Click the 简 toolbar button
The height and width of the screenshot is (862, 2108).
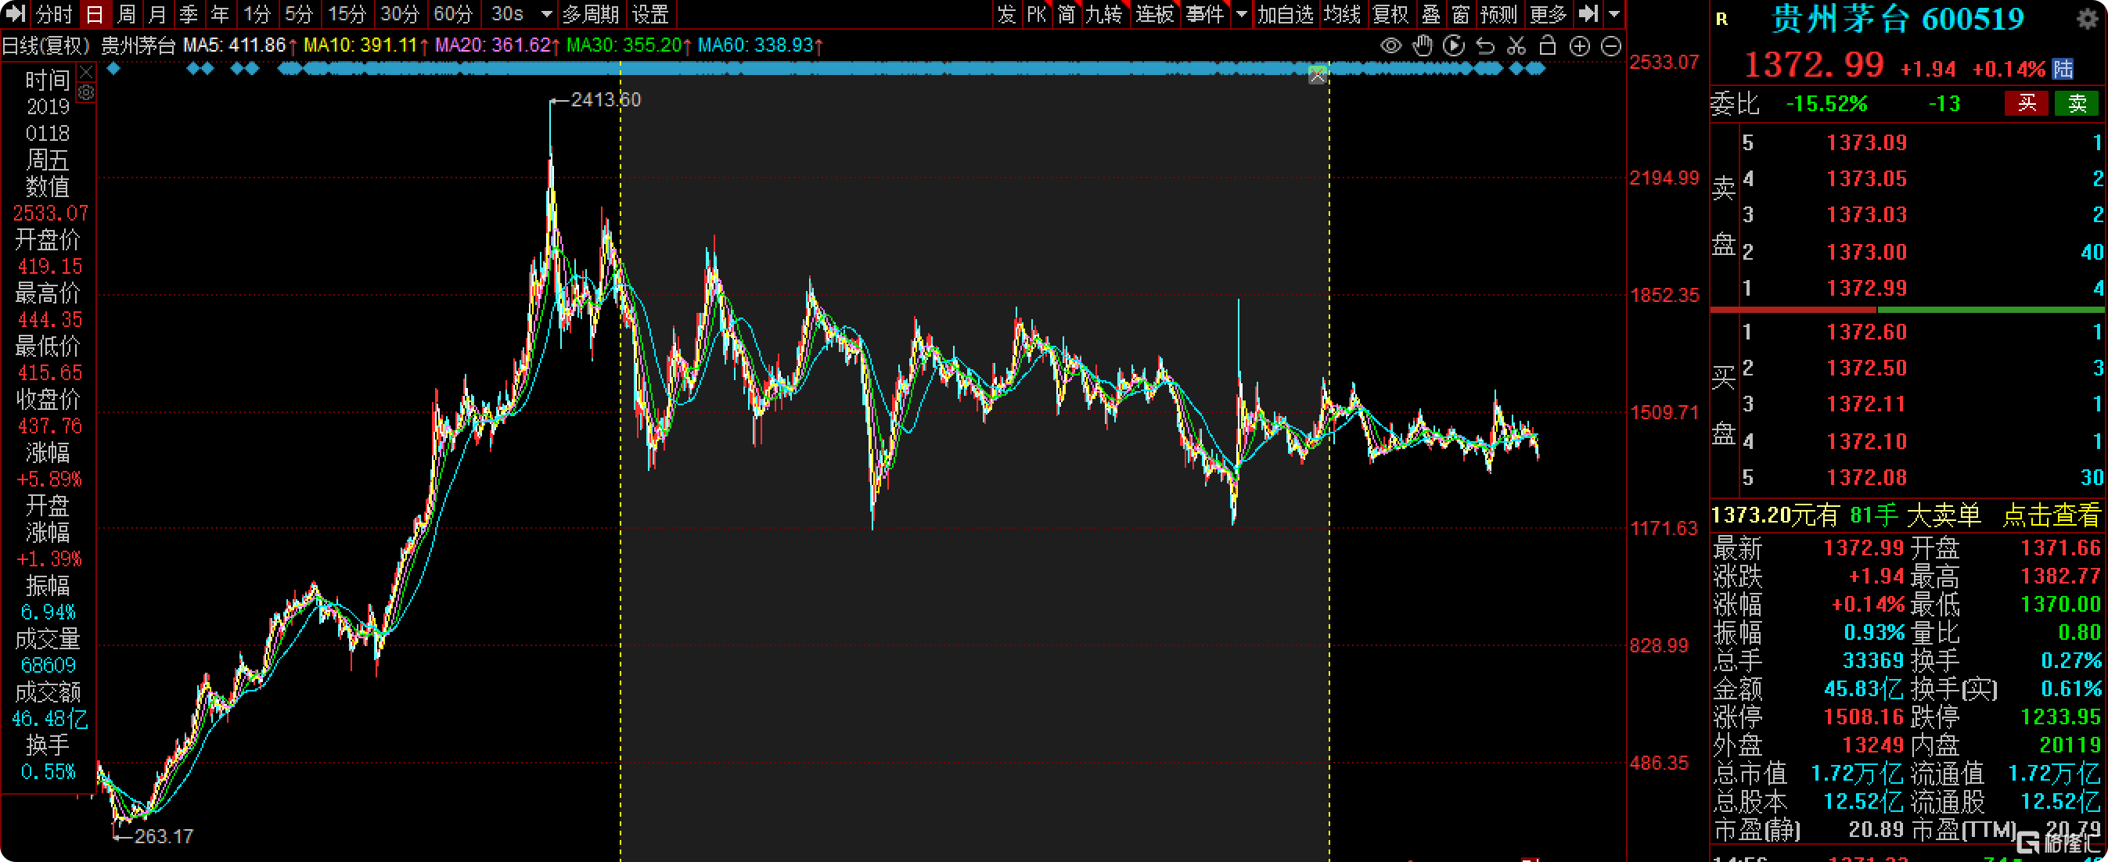(x=1066, y=14)
